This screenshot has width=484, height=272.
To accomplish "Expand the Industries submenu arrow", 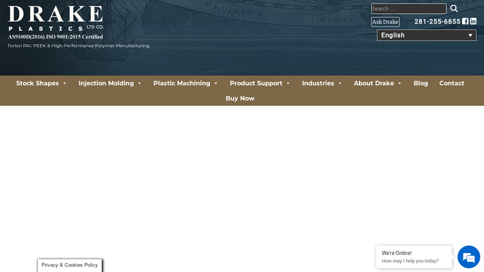I will (339, 83).
